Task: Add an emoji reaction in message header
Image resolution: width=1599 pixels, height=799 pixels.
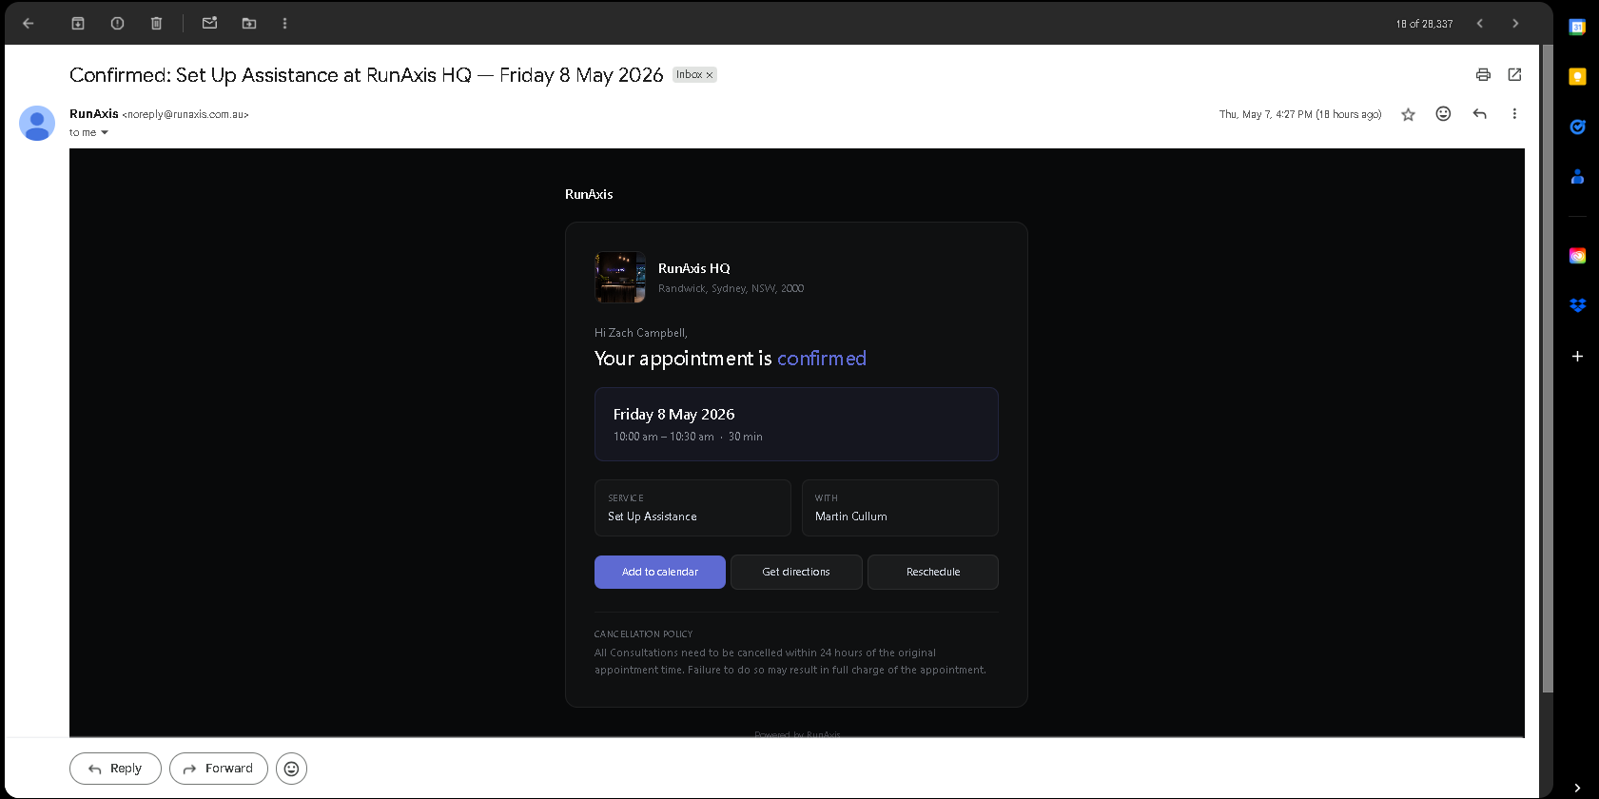Action: pos(1443,114)
